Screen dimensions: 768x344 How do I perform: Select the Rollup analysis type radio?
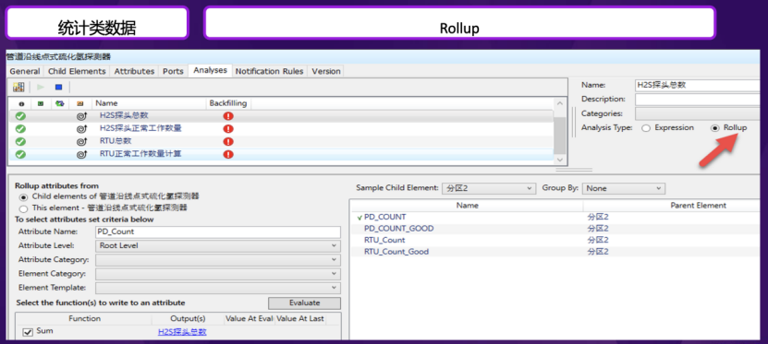click(715, 128)
